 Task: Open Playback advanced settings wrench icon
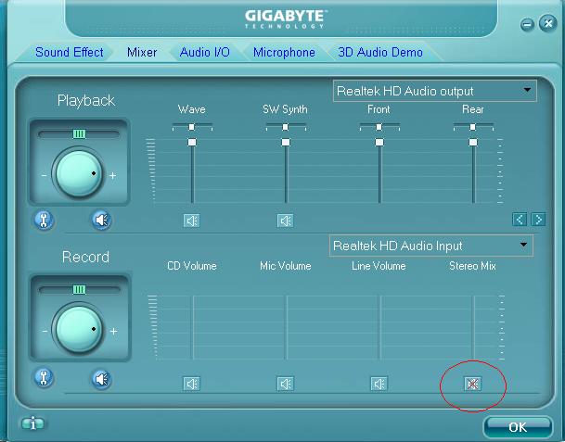(x=44, y=220)
